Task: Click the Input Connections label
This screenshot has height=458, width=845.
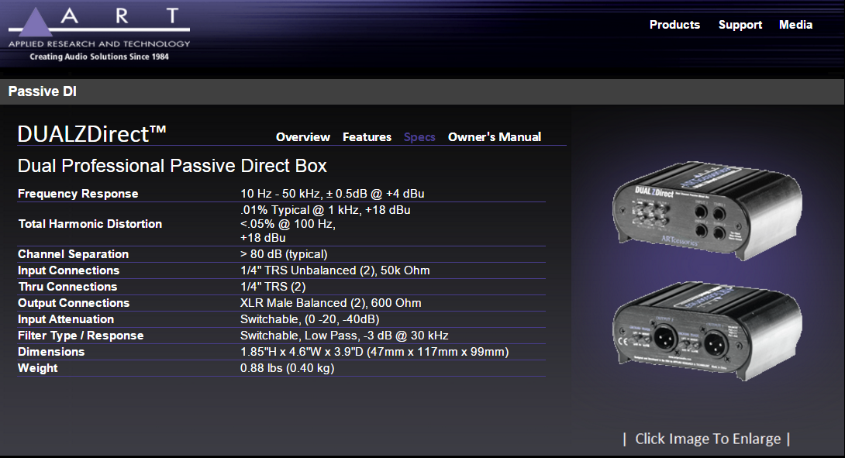Action: click(68, 270)
